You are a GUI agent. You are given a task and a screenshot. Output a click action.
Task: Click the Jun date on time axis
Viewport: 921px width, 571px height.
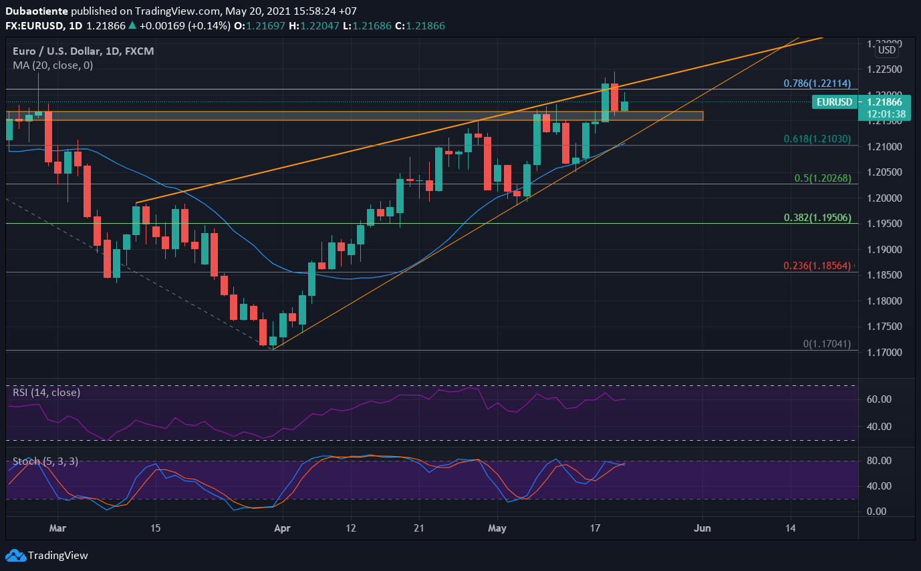702,528
